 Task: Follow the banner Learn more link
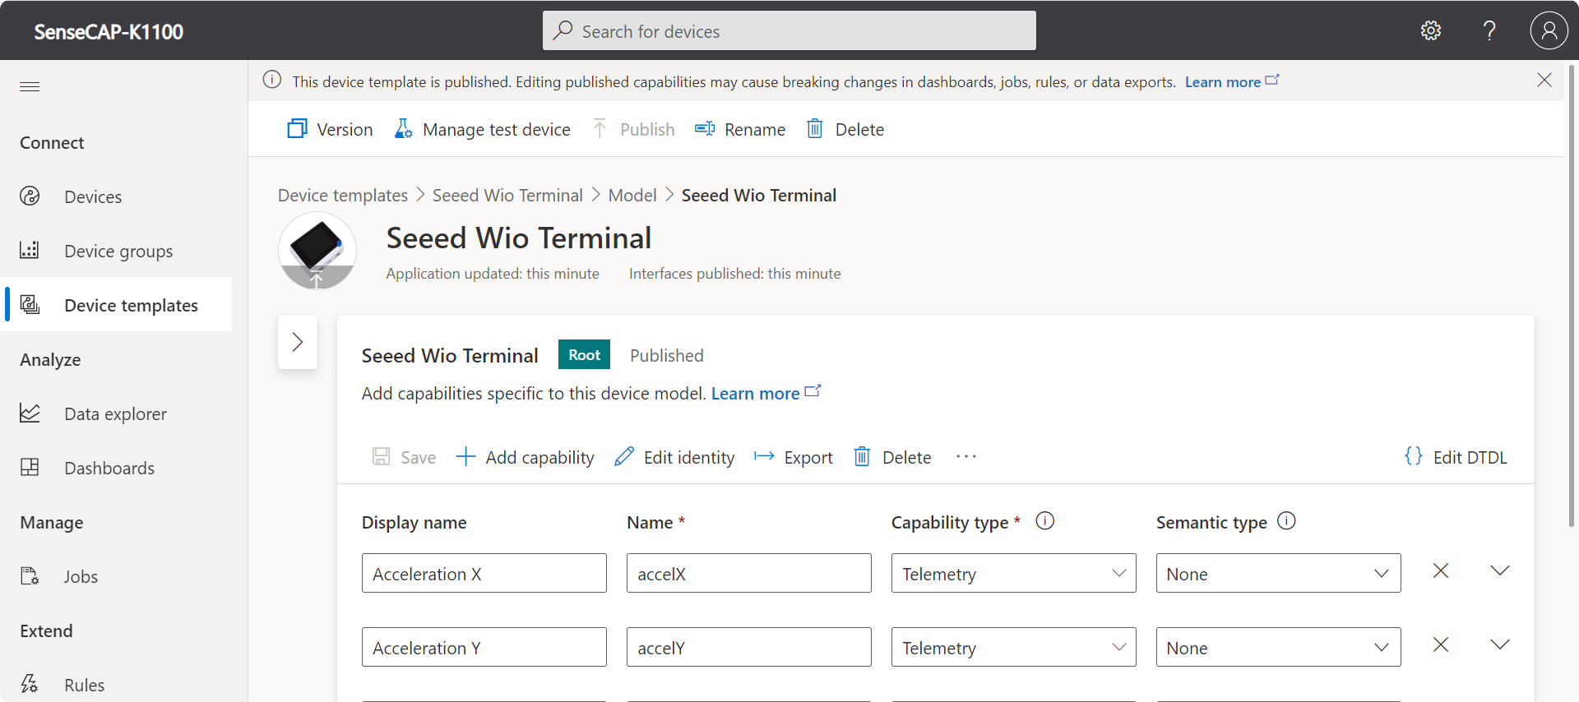(1231, 81)
